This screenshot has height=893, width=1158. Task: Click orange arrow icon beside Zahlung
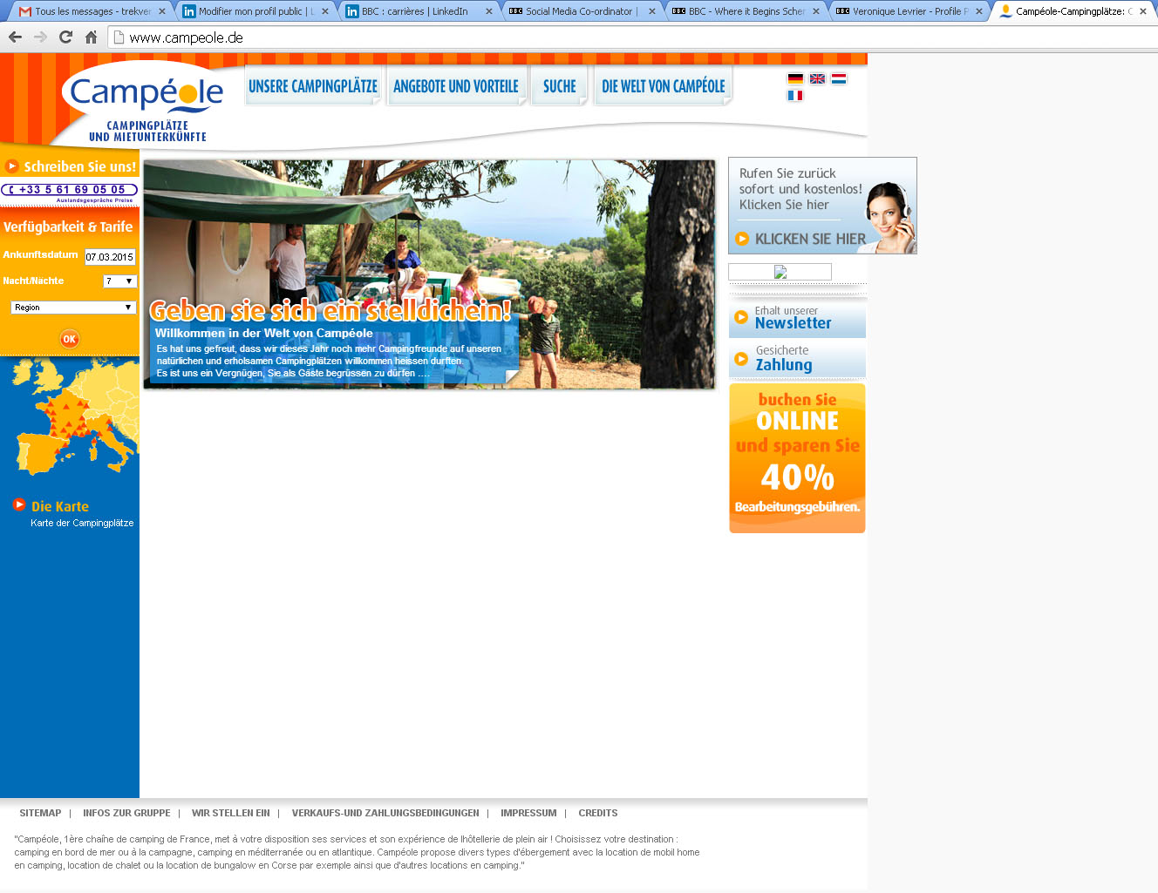pos(741,358)
